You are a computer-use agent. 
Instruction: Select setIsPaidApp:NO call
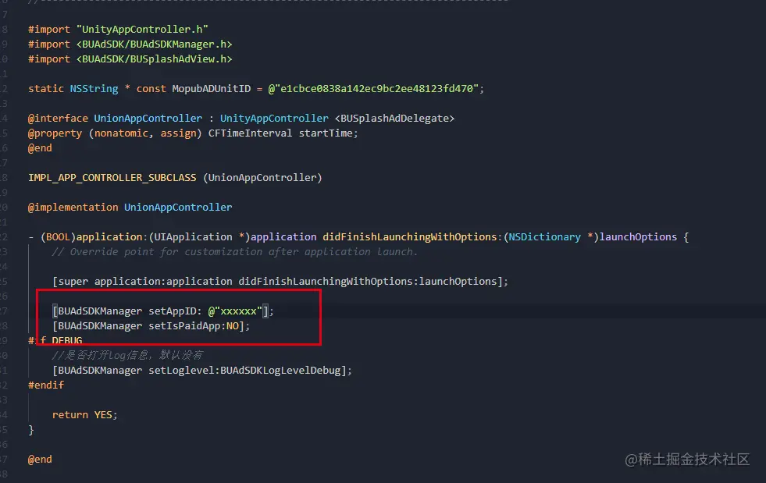coord(194,325)
